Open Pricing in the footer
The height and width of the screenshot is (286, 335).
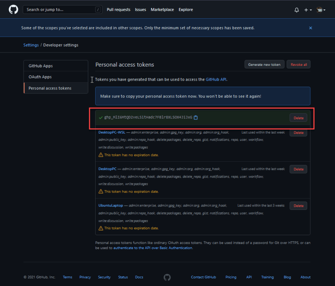point(231,277)
